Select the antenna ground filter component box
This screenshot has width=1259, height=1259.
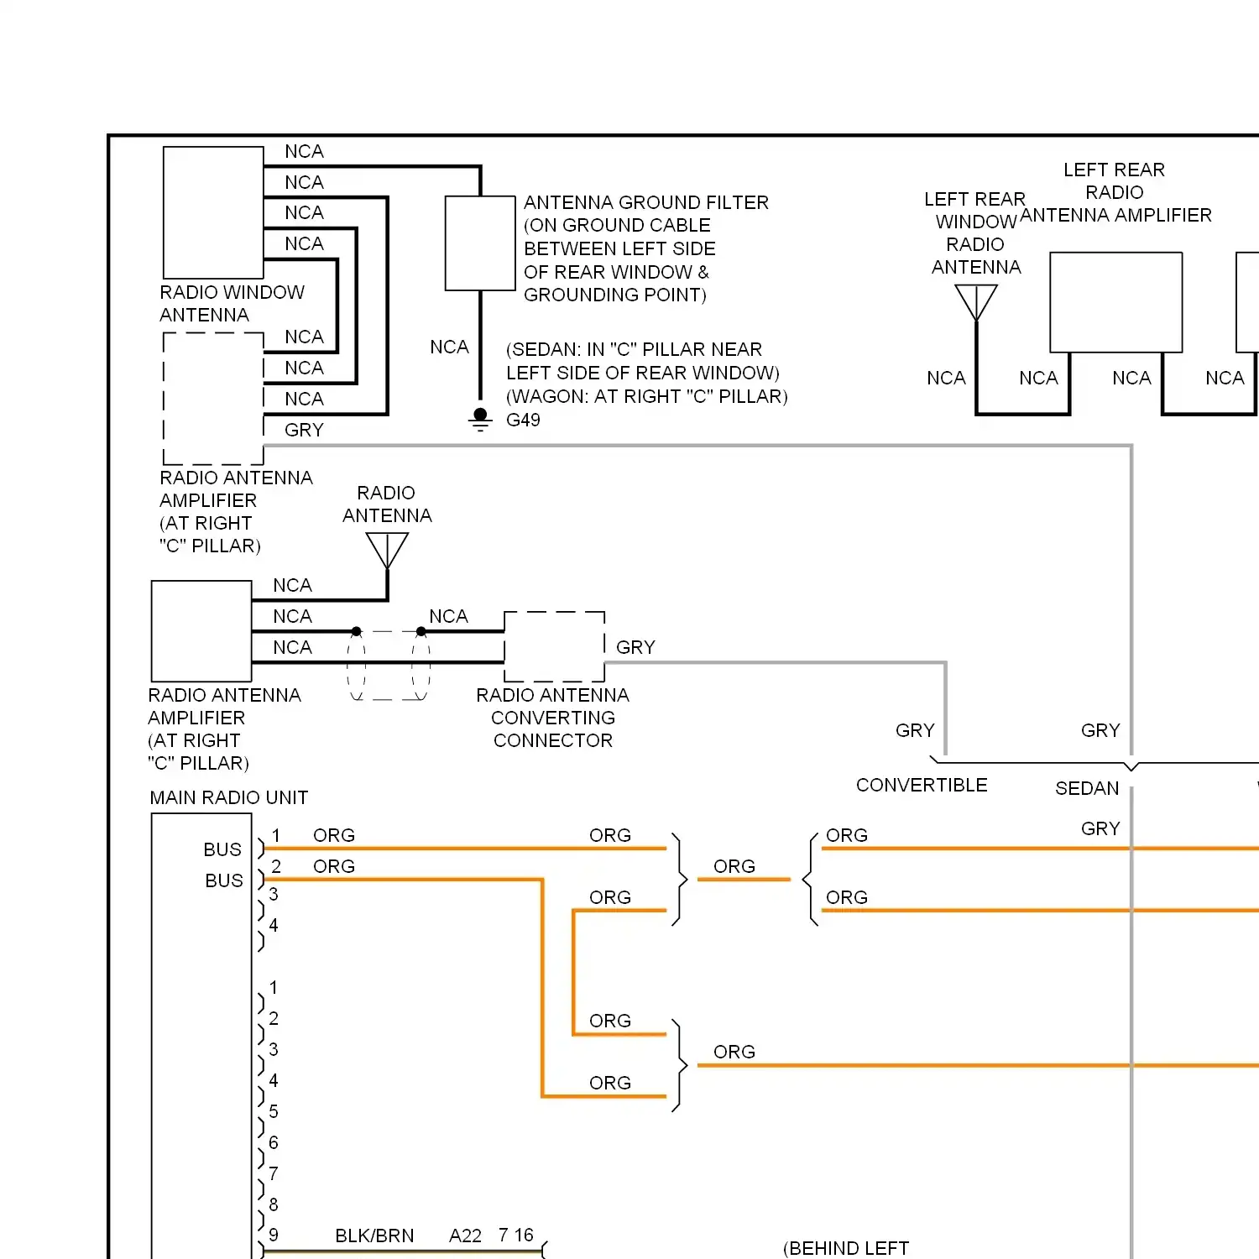(480, 243)
